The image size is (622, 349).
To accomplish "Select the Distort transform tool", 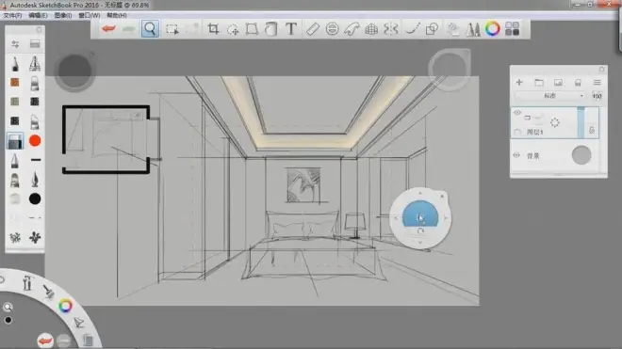I will click(252, 29).
